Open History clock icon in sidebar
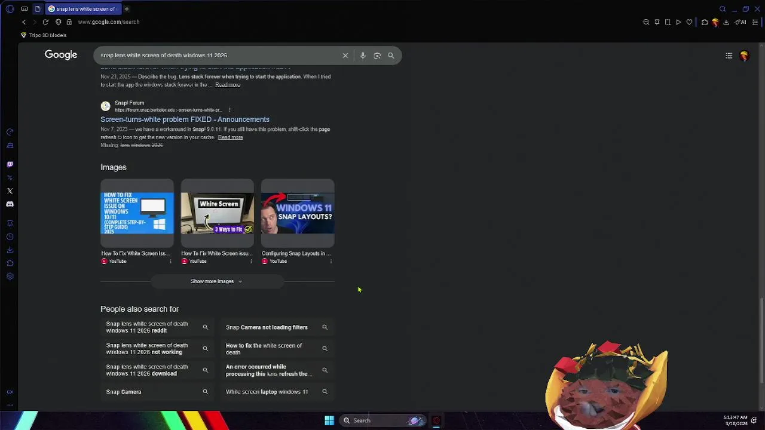Viewport: 765px width, 430px height. point(10,237)
